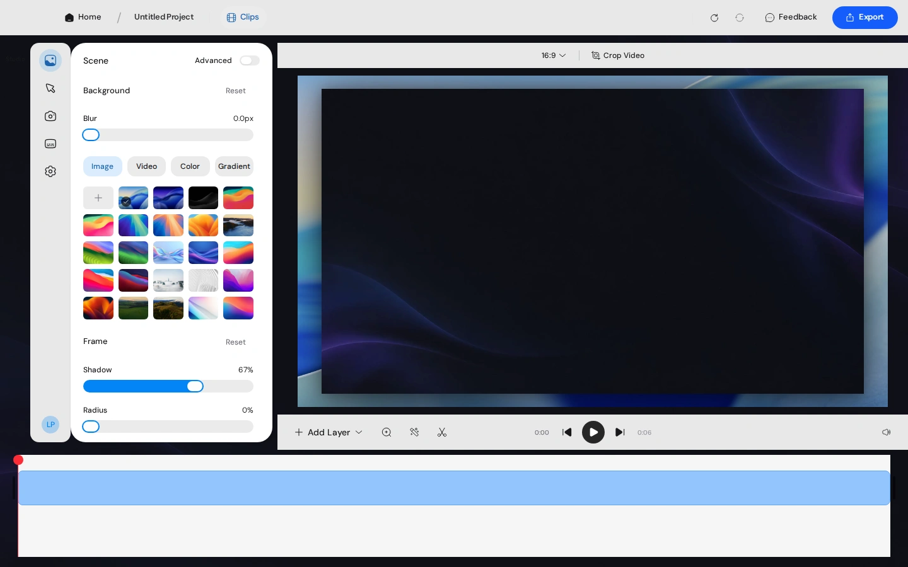Play the video preview
This screenshot has height=567, width=908.
[593, 432]
